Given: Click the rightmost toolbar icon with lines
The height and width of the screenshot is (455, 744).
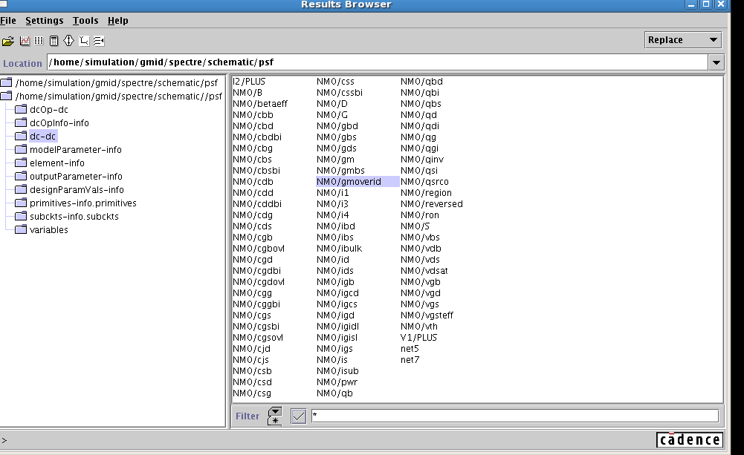Looking at the screenshot, I should tap(99, 41).
